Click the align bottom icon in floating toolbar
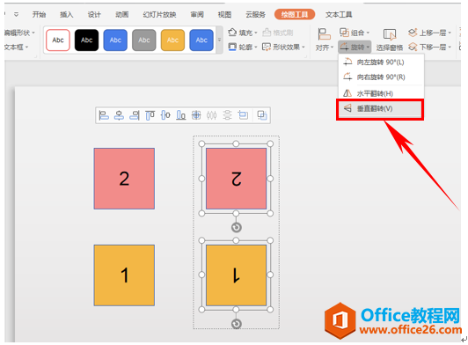 tap(181, 115)
